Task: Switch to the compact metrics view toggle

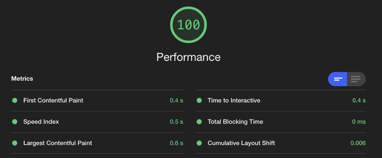Action: tap(338, 79)
